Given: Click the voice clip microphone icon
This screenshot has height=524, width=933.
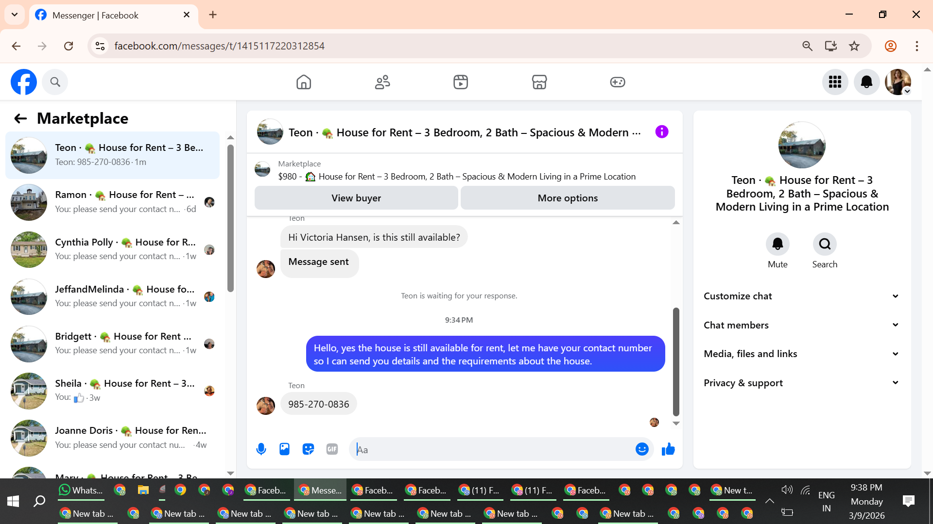Looking at the screenshot, I should 261,449.
